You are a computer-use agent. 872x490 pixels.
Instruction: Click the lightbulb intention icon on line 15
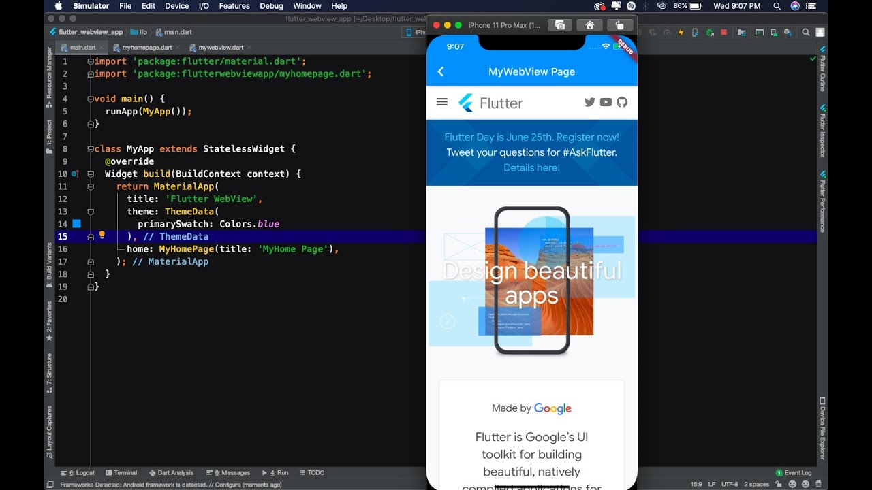coord(102,235)
